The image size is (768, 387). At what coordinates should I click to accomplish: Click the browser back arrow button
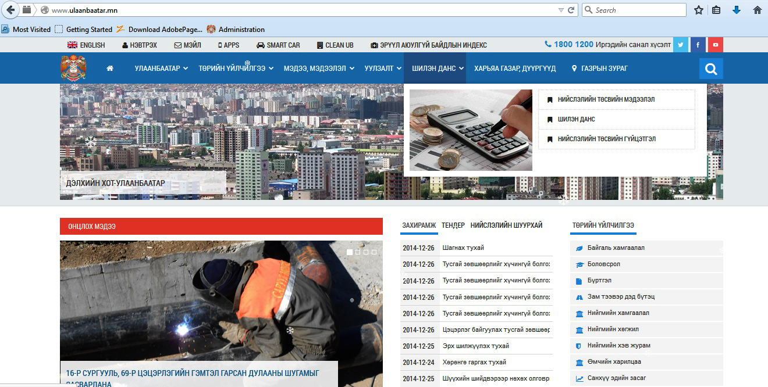[x=10, y=10]
